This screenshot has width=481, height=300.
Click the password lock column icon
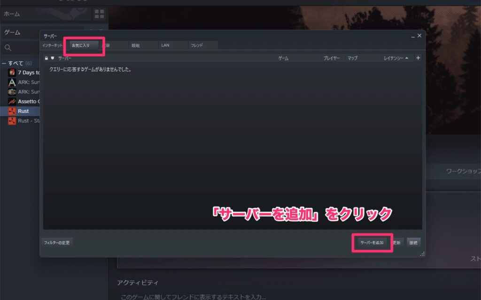(x=46, y=58)
